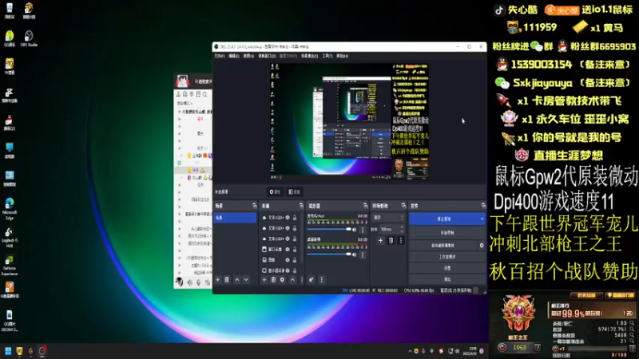
Task: Toggle lock on 显示器采集 source
Action: tap(295, 270)
